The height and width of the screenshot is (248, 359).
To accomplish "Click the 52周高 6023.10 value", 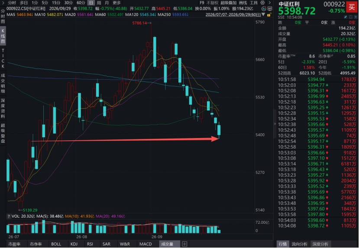I will pos(307,73).
